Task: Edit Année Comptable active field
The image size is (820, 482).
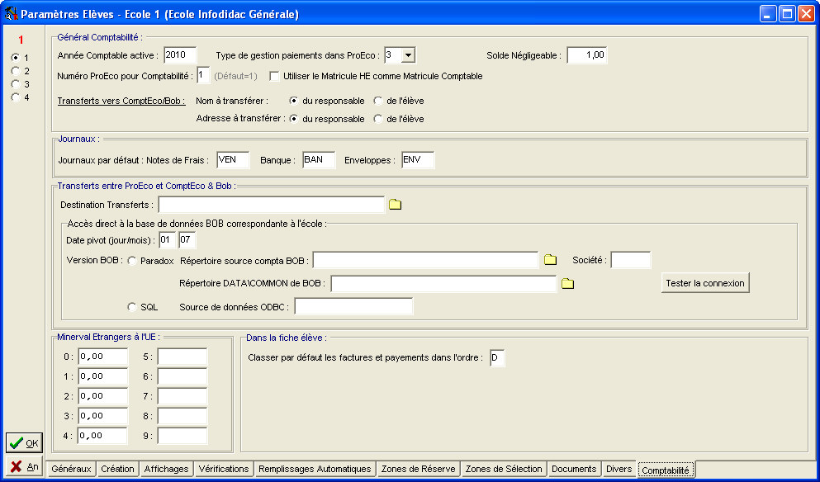Action: point(180,55)
